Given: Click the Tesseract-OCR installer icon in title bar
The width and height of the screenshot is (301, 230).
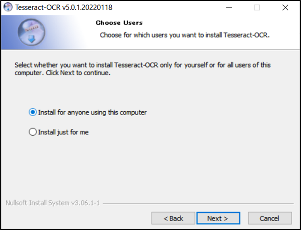Looking at the screenshot, I should [8, 7].
